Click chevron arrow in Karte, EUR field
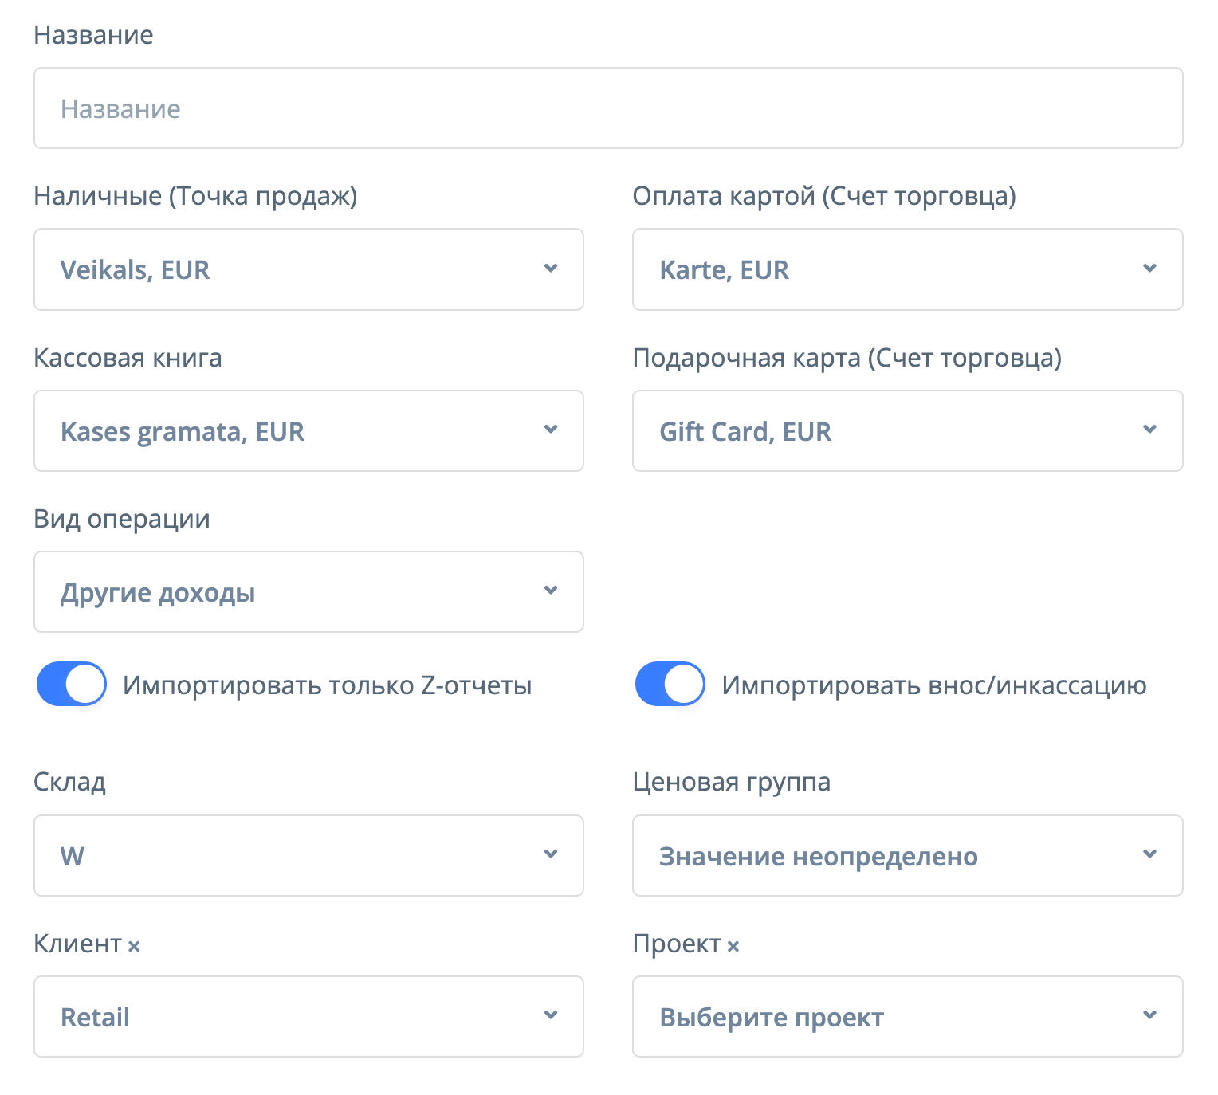The height and width of the screenshot is (1095, 1218). click(1149, 269)
